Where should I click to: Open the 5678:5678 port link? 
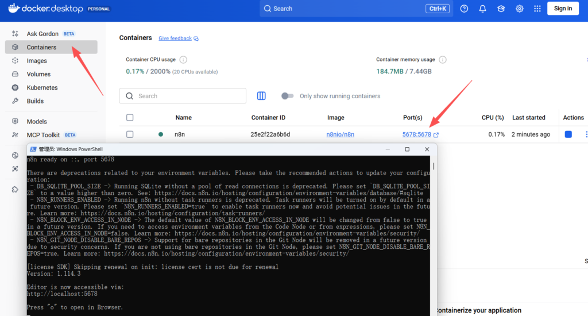pyautogui.click(x=416, y=134)
